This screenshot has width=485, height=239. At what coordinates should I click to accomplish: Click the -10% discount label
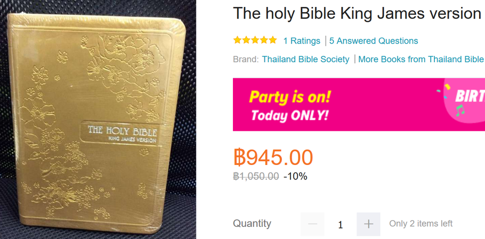point(295,176)
